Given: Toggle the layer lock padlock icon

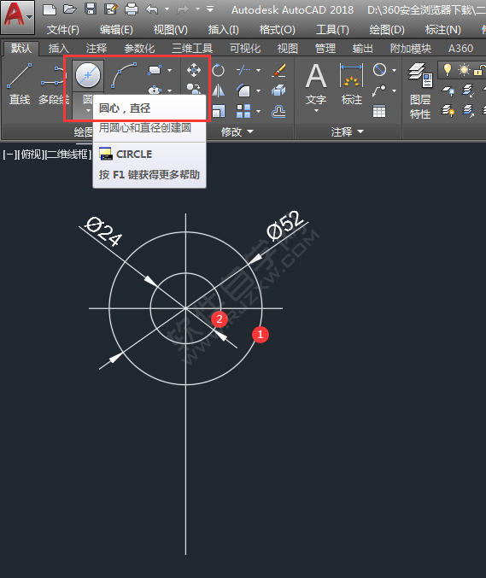Looking at the screenshot, I should 479,70.
